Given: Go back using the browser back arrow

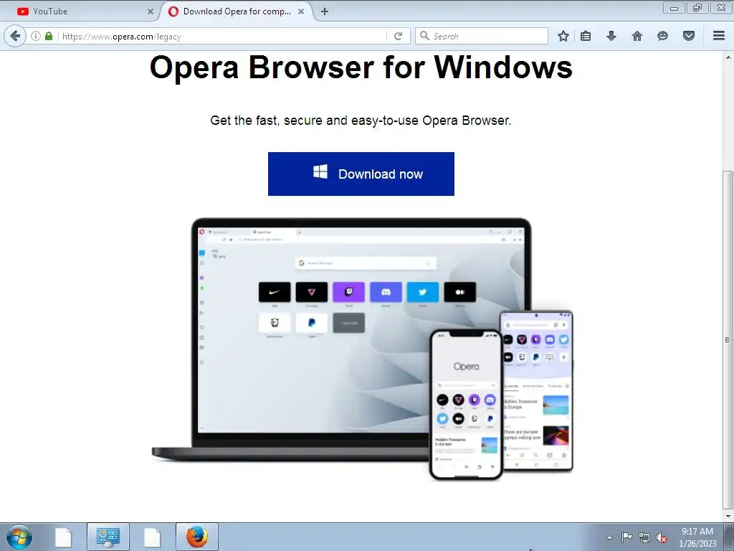Looking at the screenshot, I should (15, 36).
